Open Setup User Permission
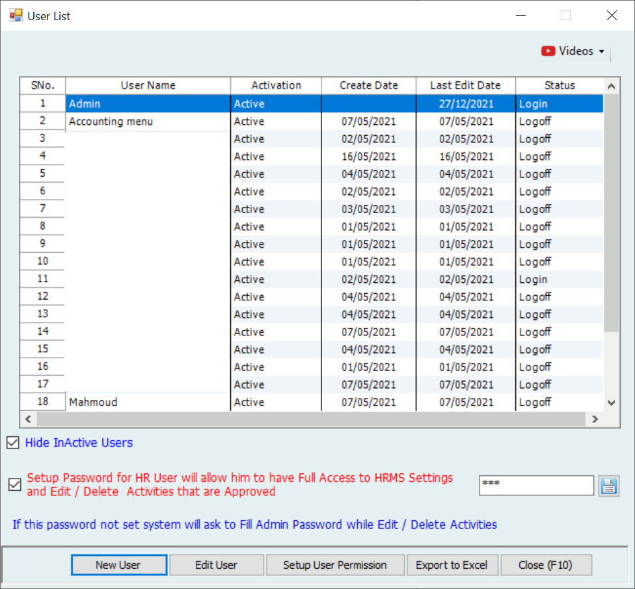This screenshot has width=635, height=589. (x=335, y=565)
